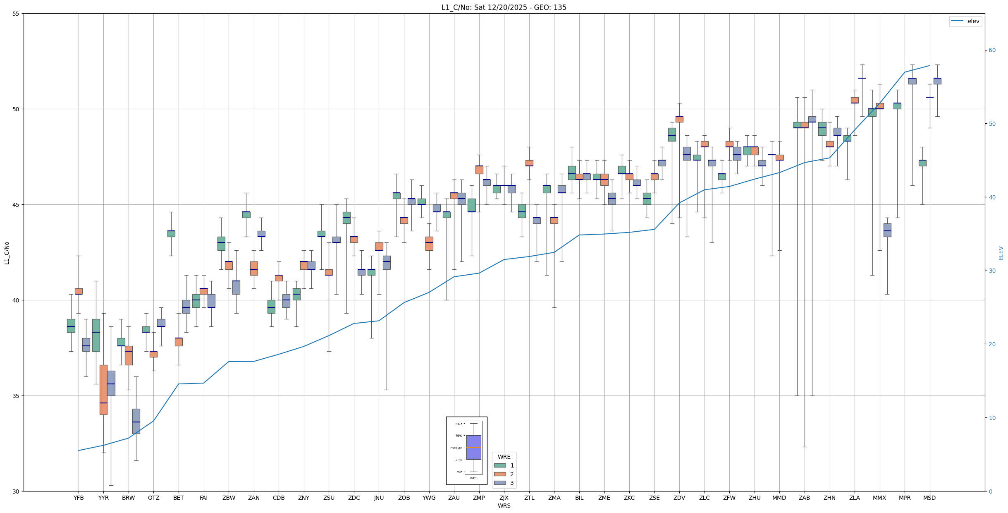Click the 55 tick on left axis
1008x513 pixels.
tap(16, 14)
